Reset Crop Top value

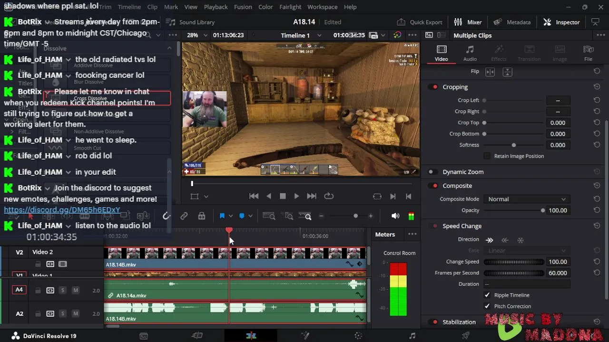(597, 123)
